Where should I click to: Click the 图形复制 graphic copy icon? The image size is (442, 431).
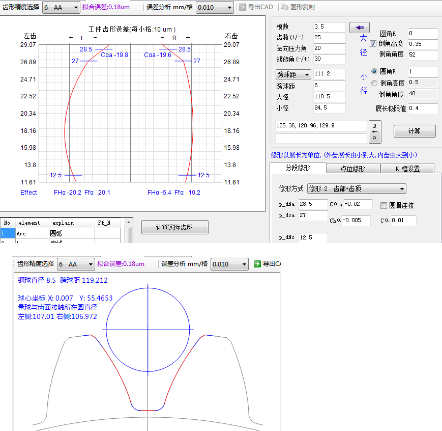click(284, 6)
